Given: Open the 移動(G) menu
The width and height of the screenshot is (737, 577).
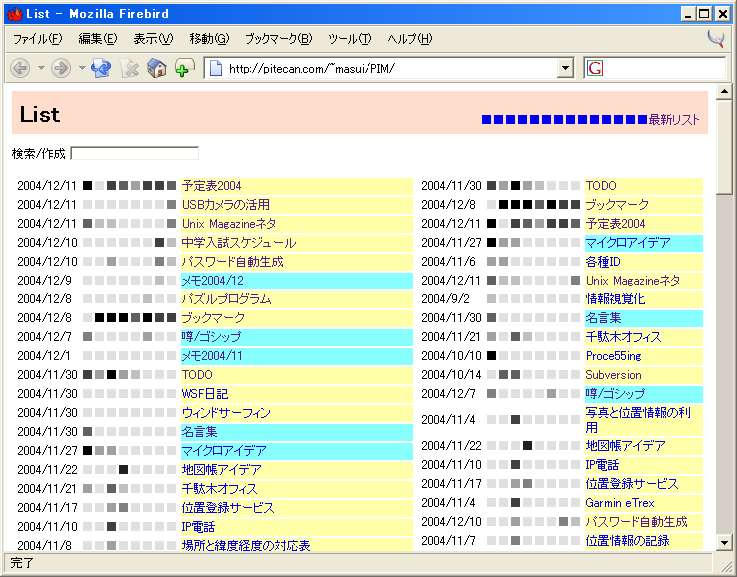Looking at the screenshot, I should tap(209, 39).
